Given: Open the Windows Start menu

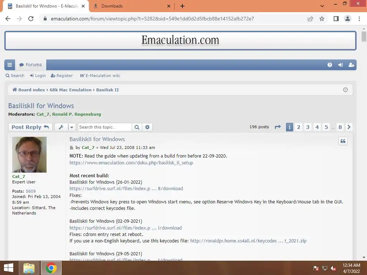Looking at the screenshot, I should (9, 268).
